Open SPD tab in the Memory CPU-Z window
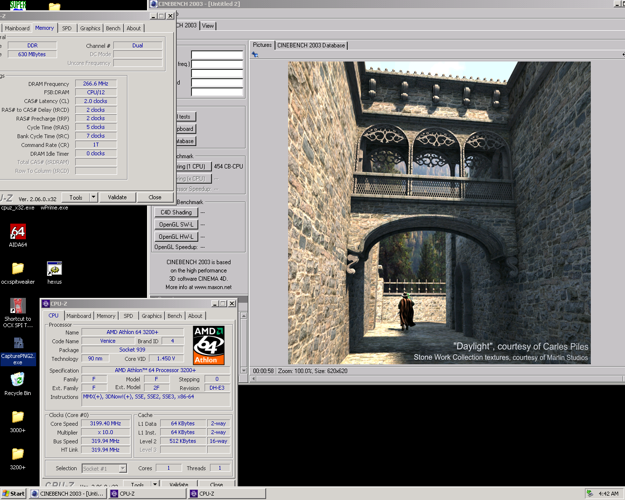625x500 pixels. point(67,28)
